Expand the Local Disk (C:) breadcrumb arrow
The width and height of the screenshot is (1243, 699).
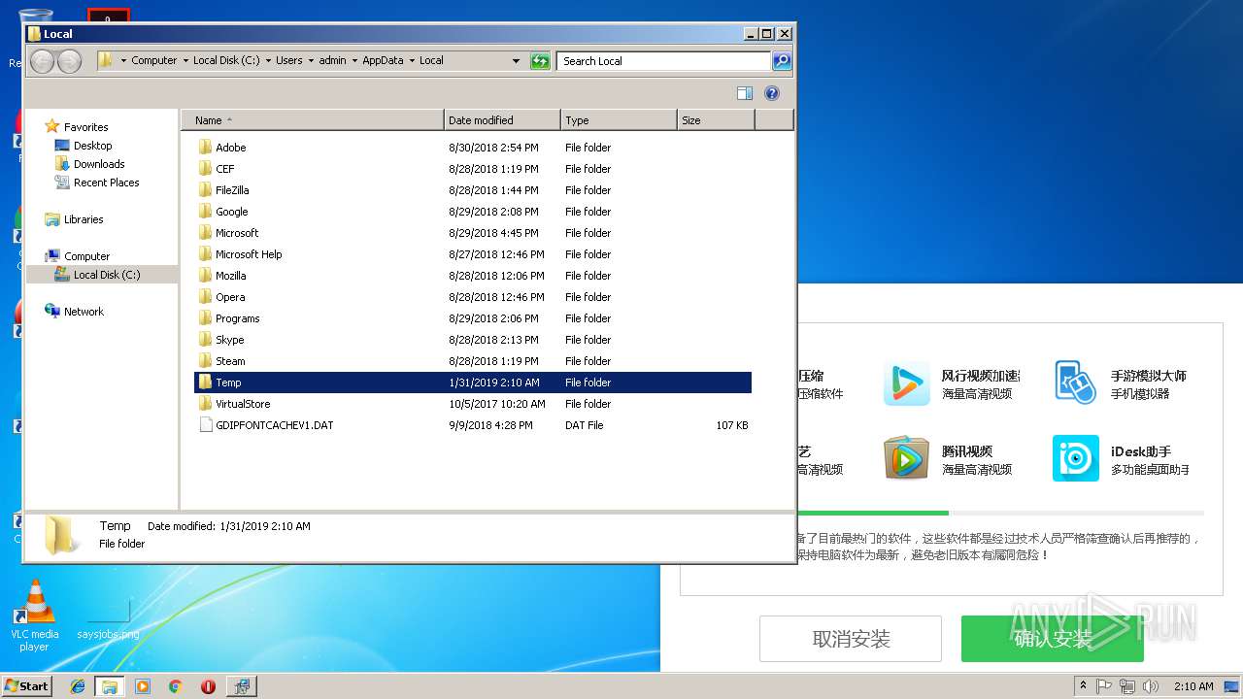click(268, 61)
